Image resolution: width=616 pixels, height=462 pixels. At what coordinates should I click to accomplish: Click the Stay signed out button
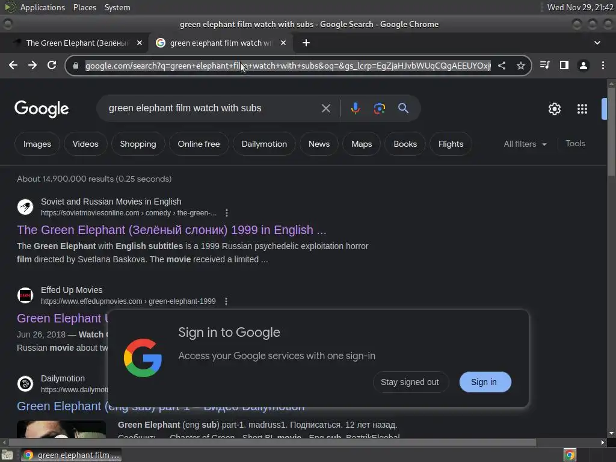[410, 382]
